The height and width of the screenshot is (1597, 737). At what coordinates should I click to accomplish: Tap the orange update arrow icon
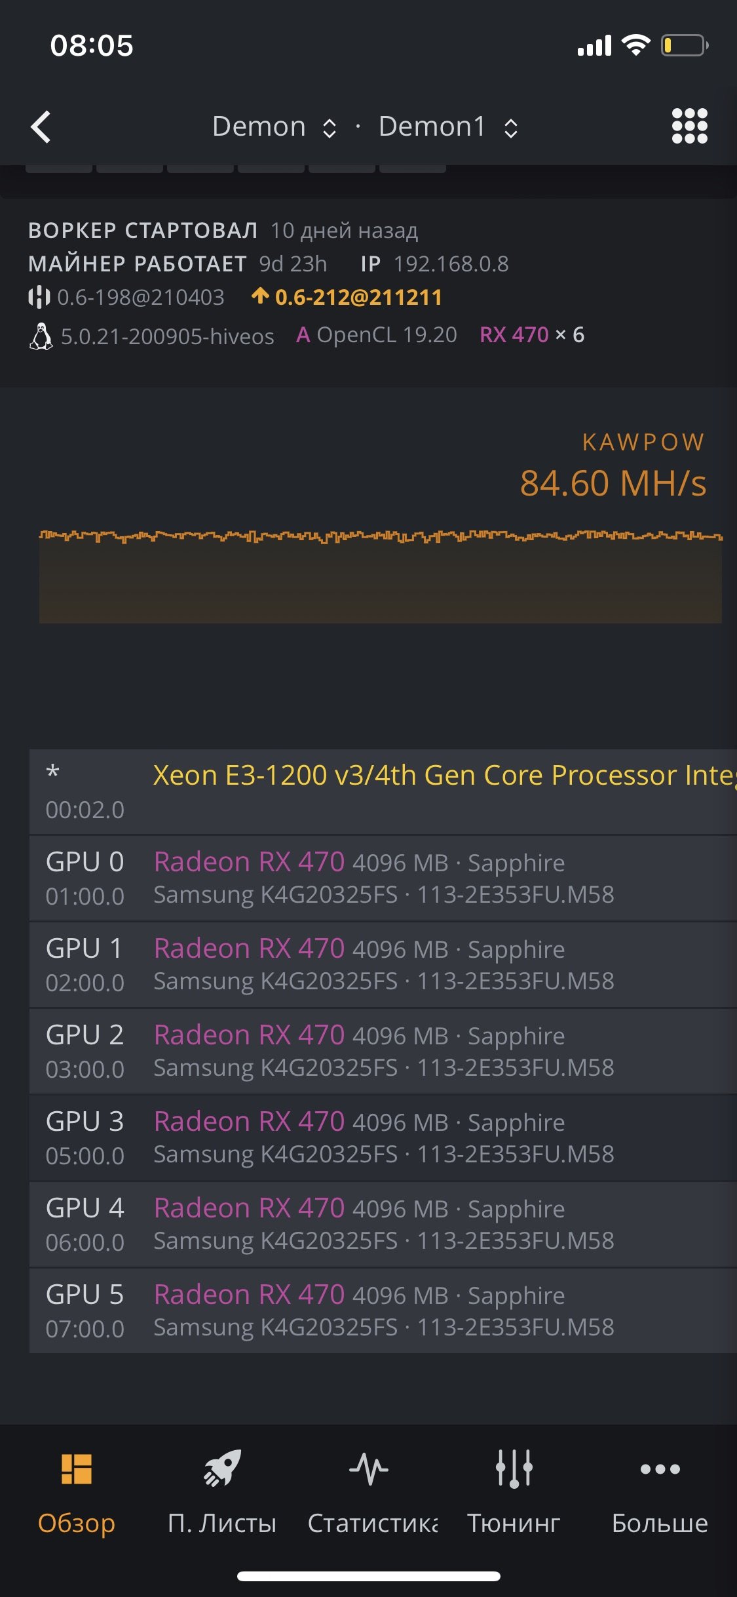pos(260,296)
